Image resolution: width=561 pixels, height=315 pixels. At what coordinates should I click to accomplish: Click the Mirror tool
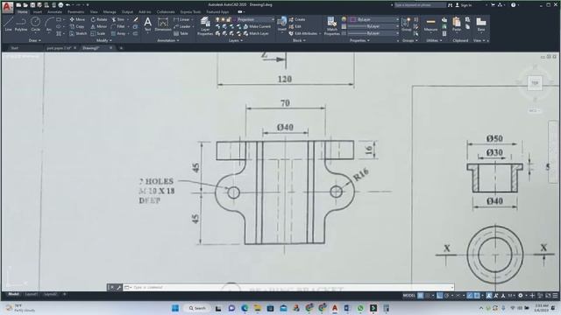(x=99, y=26)
